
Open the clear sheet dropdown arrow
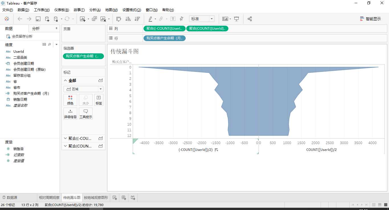109,19
